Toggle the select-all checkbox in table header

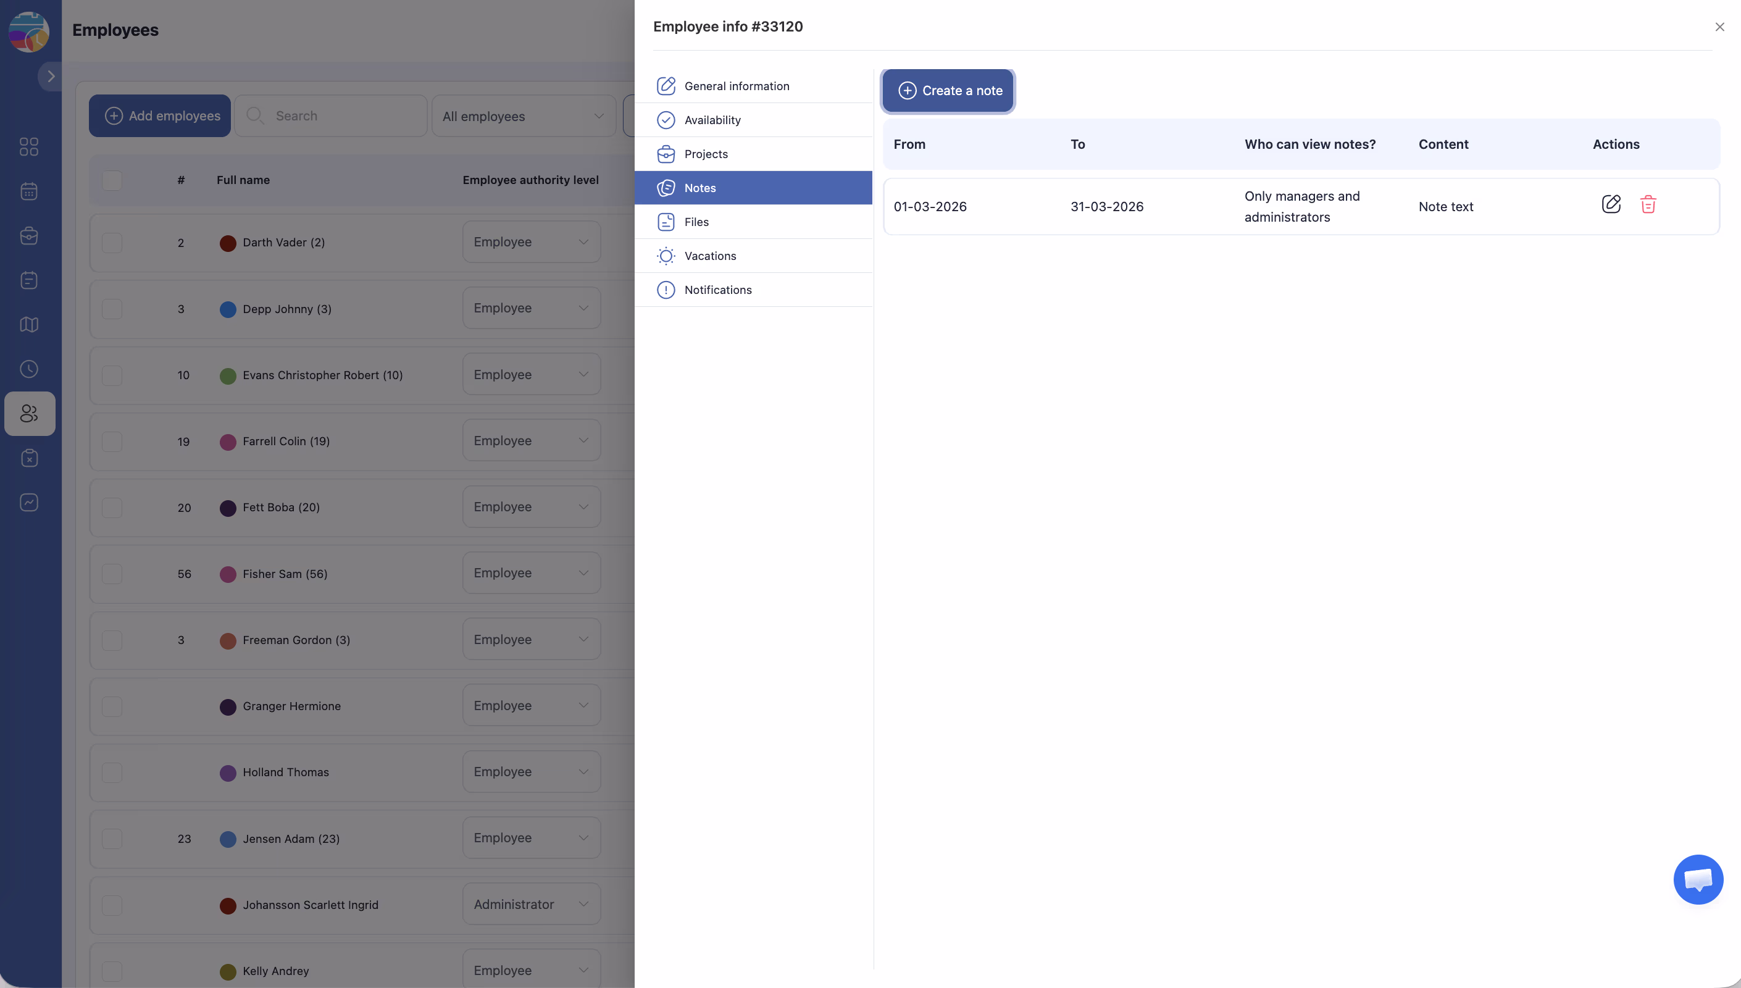[112, 180]
